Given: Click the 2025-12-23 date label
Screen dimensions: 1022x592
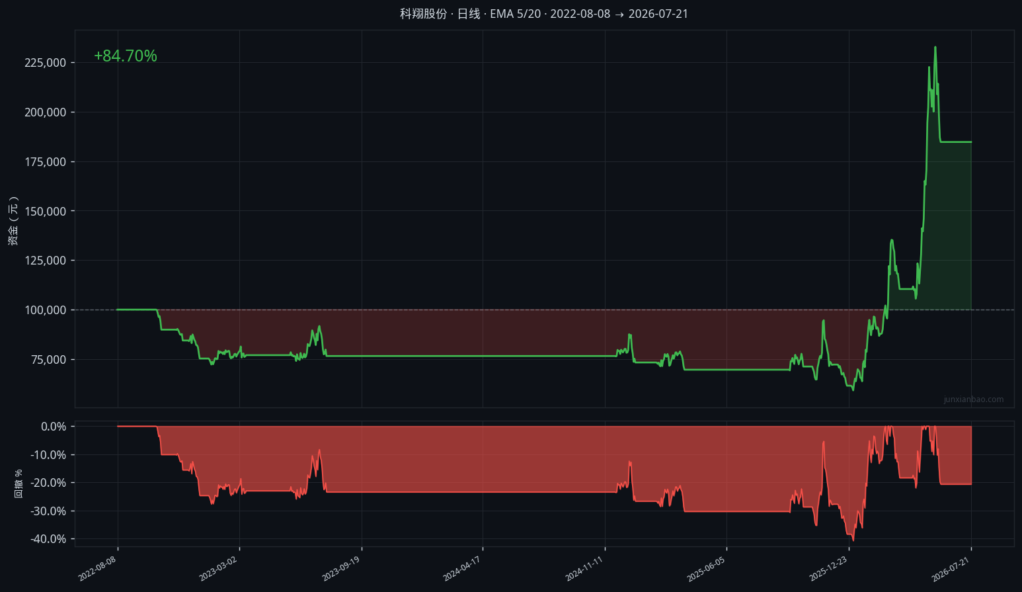Looking at the screenshot, I should point(828,569).
